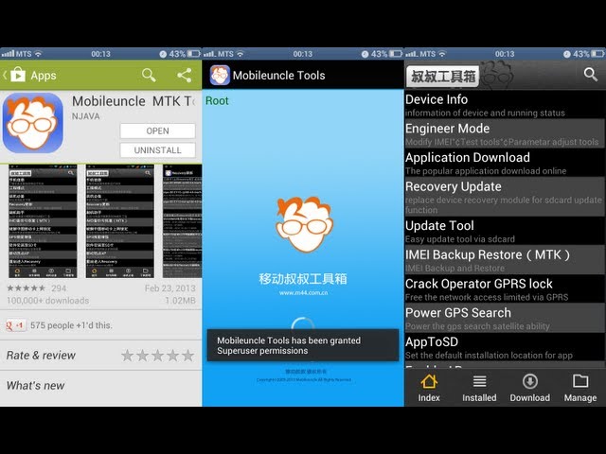Open Device Info

(x=505, y=105)
